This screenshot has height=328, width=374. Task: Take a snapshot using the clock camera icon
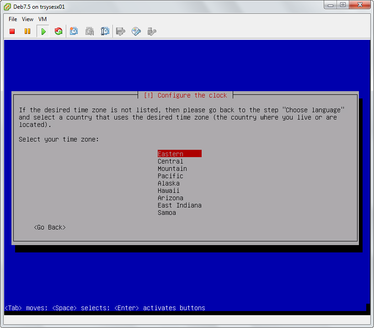74,31
